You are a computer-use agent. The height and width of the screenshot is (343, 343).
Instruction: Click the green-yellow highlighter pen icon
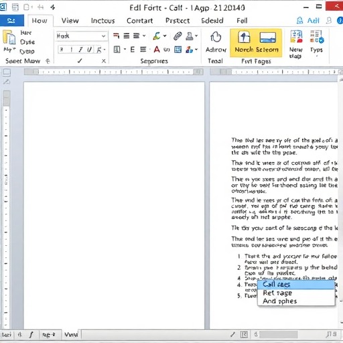point(157,36)
